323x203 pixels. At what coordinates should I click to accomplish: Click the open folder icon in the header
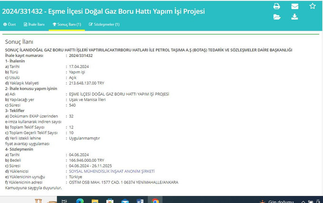tap(277, 17)
